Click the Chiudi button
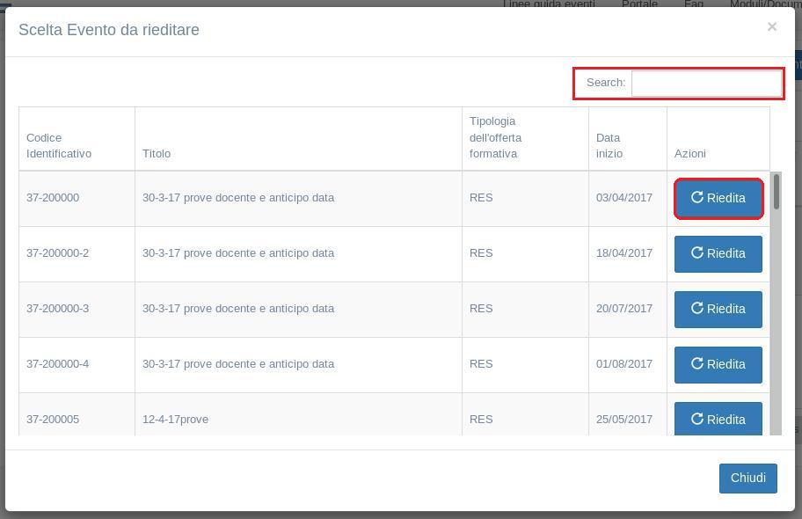802x519 pixels. 747,478
